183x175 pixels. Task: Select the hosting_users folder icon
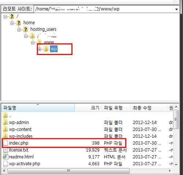tap(26, 29)
